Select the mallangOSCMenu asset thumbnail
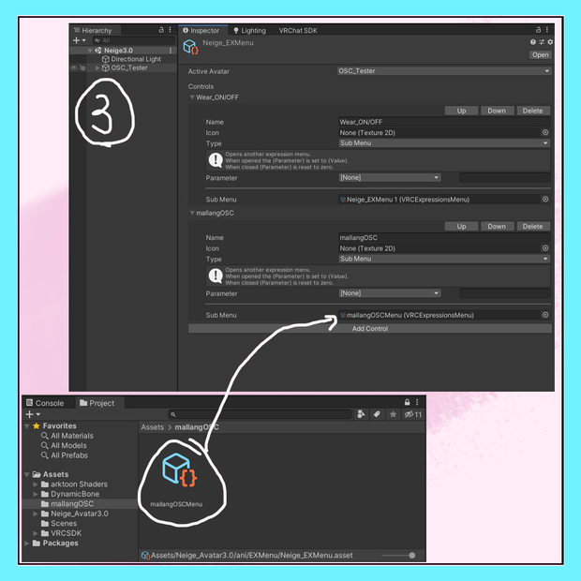Screen dimensions: 581x581 [179, 469]
